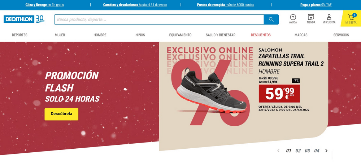
Task: Click the product search input field
Action: pyautogui.click(x=159, y=19)
